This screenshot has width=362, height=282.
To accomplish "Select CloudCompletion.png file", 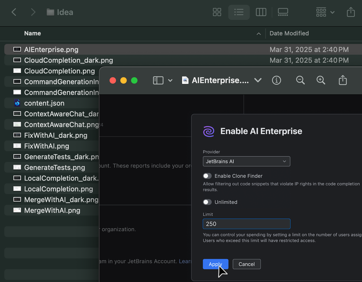I will 59,71.
